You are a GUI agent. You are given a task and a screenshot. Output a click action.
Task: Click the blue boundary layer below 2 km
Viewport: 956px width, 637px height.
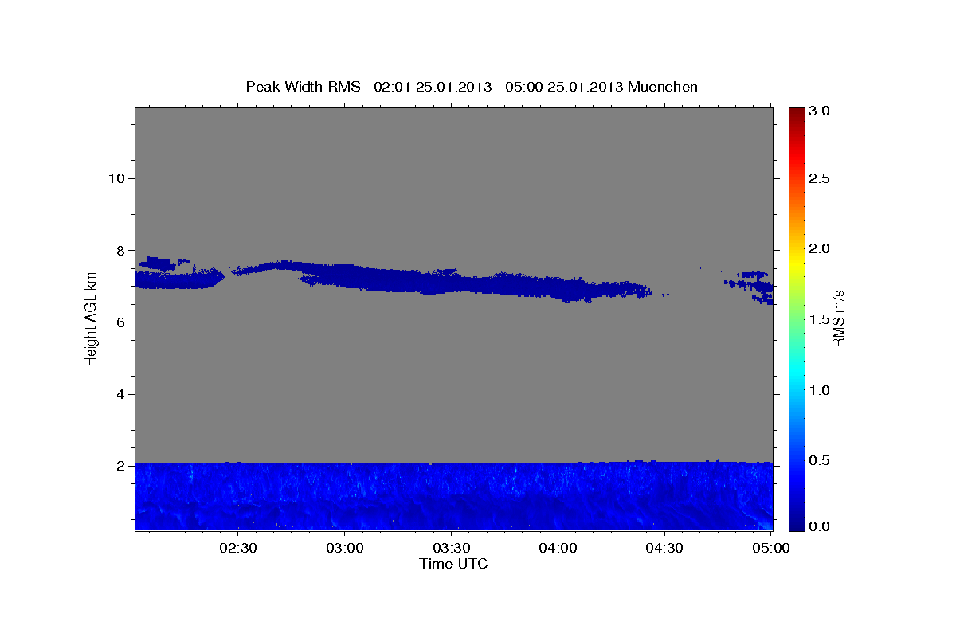pos(453,495)
